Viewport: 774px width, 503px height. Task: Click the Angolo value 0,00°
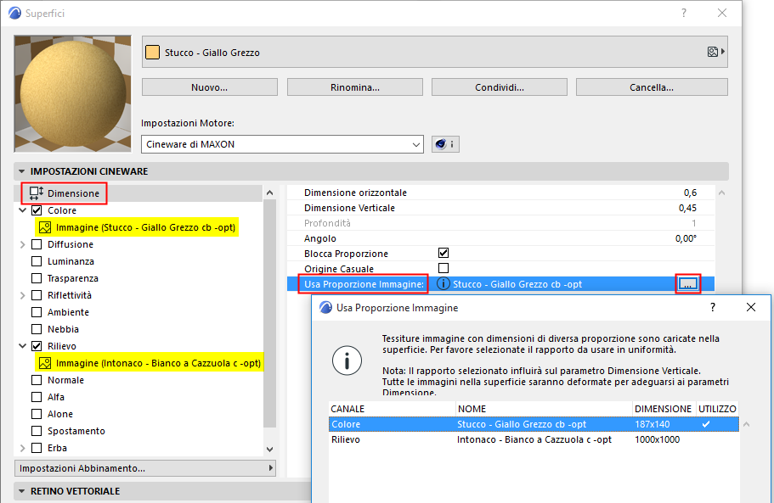[x=686, y=238]
